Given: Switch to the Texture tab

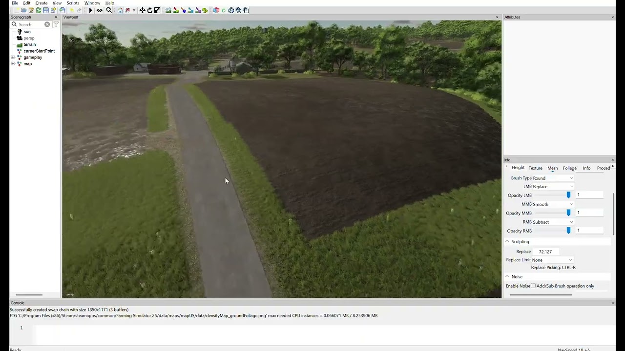Looking at the screenshot, I should pyautogui.click(x=535, y=168).
